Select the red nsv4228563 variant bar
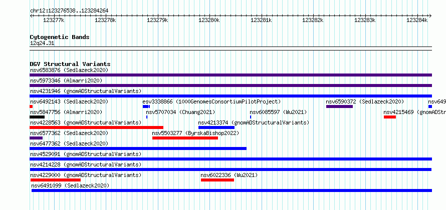Image resolution: width=446 pixels, height=210 pixels. point(96,127)
